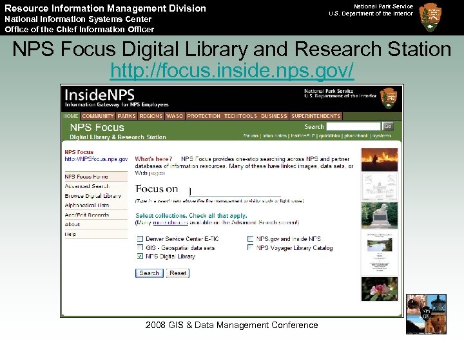Image resolution: width=464 pixels, height=348 pixels.
Task: Click the arrowhead logo in InsideNPS banner
Action: pos(389,98)
